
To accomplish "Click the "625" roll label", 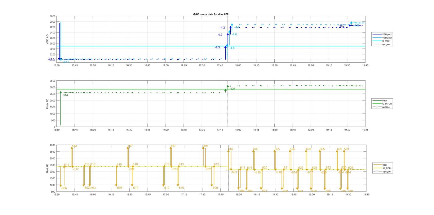I will click(x=351, y=168).
